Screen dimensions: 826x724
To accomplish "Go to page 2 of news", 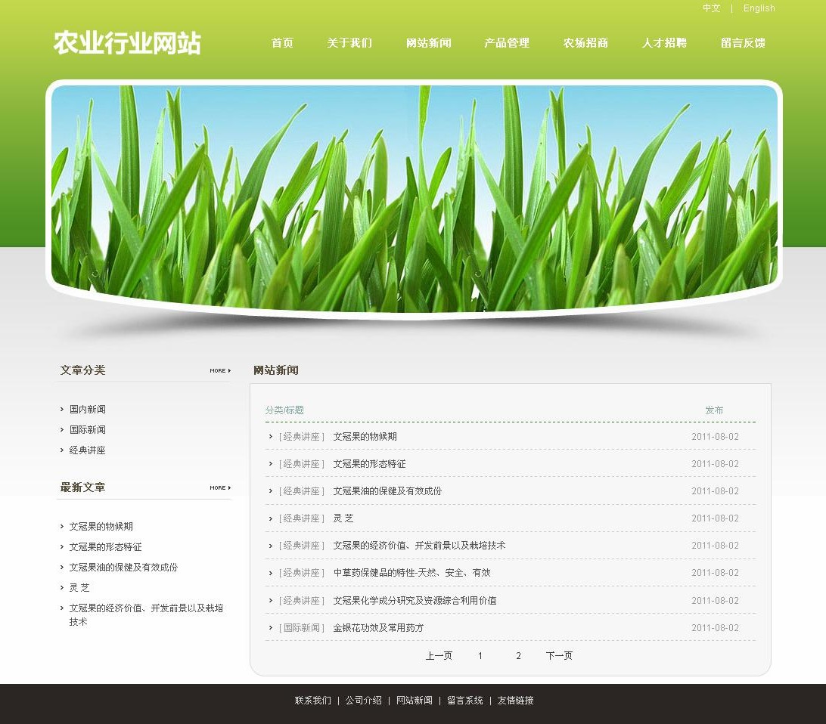I will click(518, 656).
